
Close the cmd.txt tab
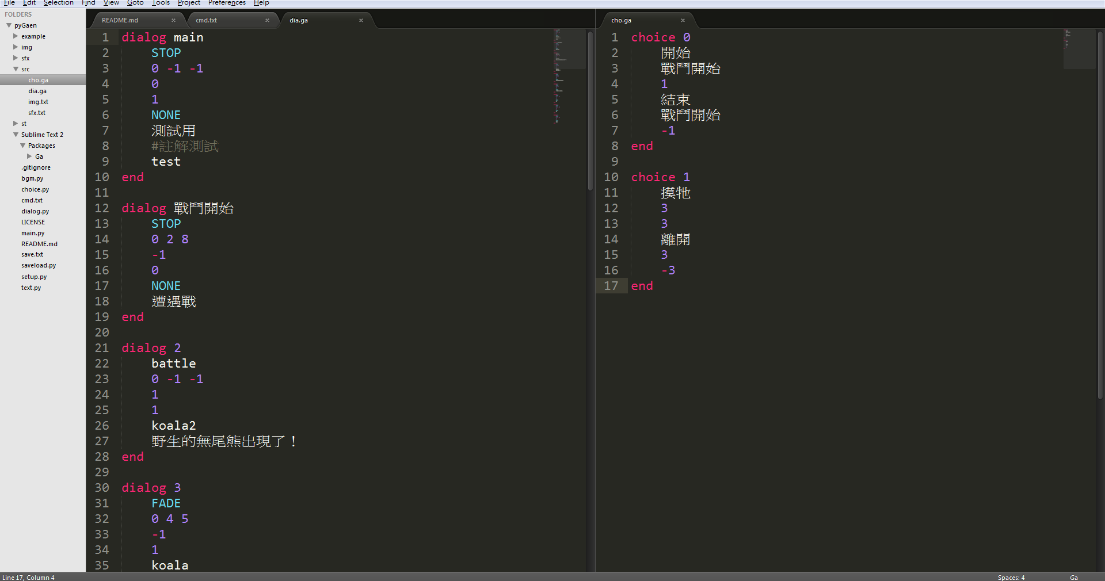tap(267, 20)
